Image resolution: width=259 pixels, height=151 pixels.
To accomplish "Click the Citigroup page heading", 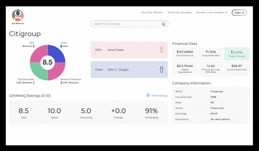I will (x=25, y=34).
